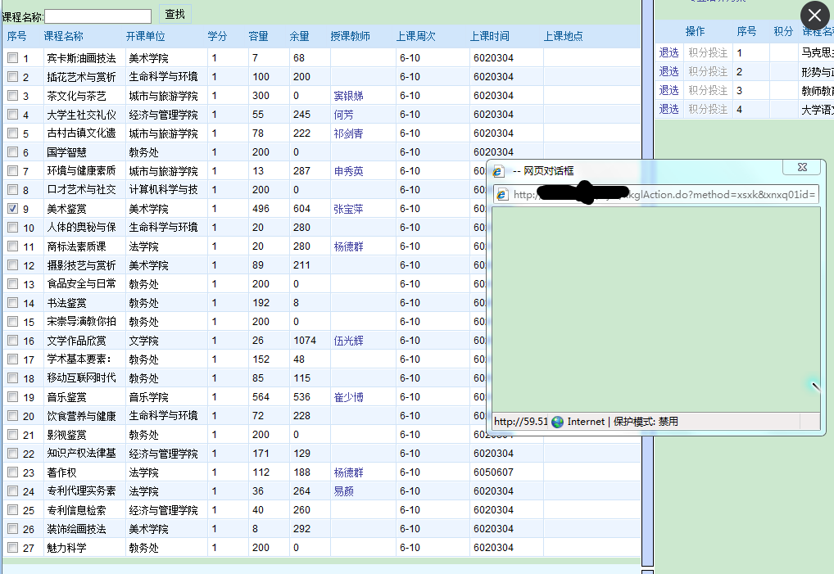This screenshot has height=574, width=834.
Task: Open teacher link 祁剑青
Action: point(348,133)
